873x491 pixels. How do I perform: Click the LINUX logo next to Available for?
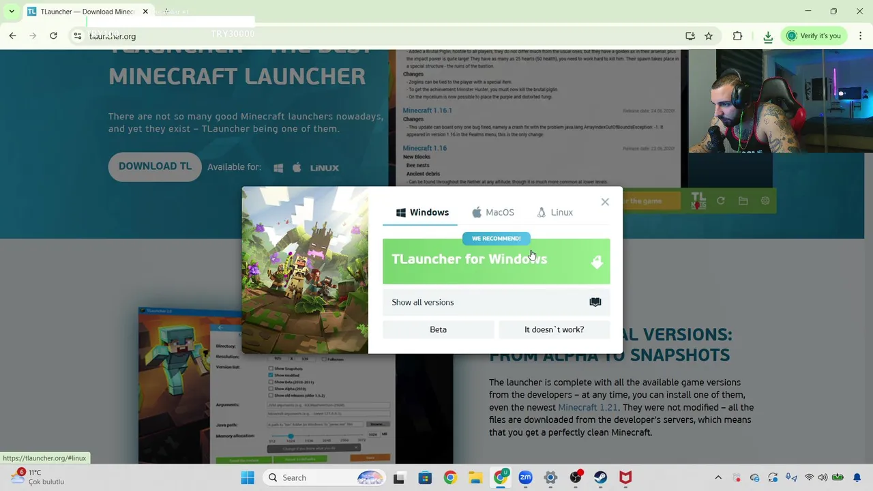click(x=325, y=168)
